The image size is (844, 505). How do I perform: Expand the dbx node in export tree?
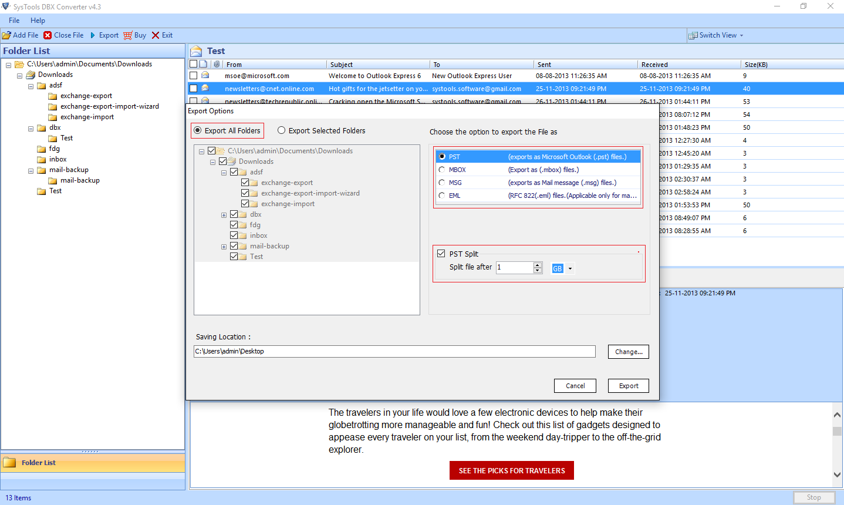(224, 215)
